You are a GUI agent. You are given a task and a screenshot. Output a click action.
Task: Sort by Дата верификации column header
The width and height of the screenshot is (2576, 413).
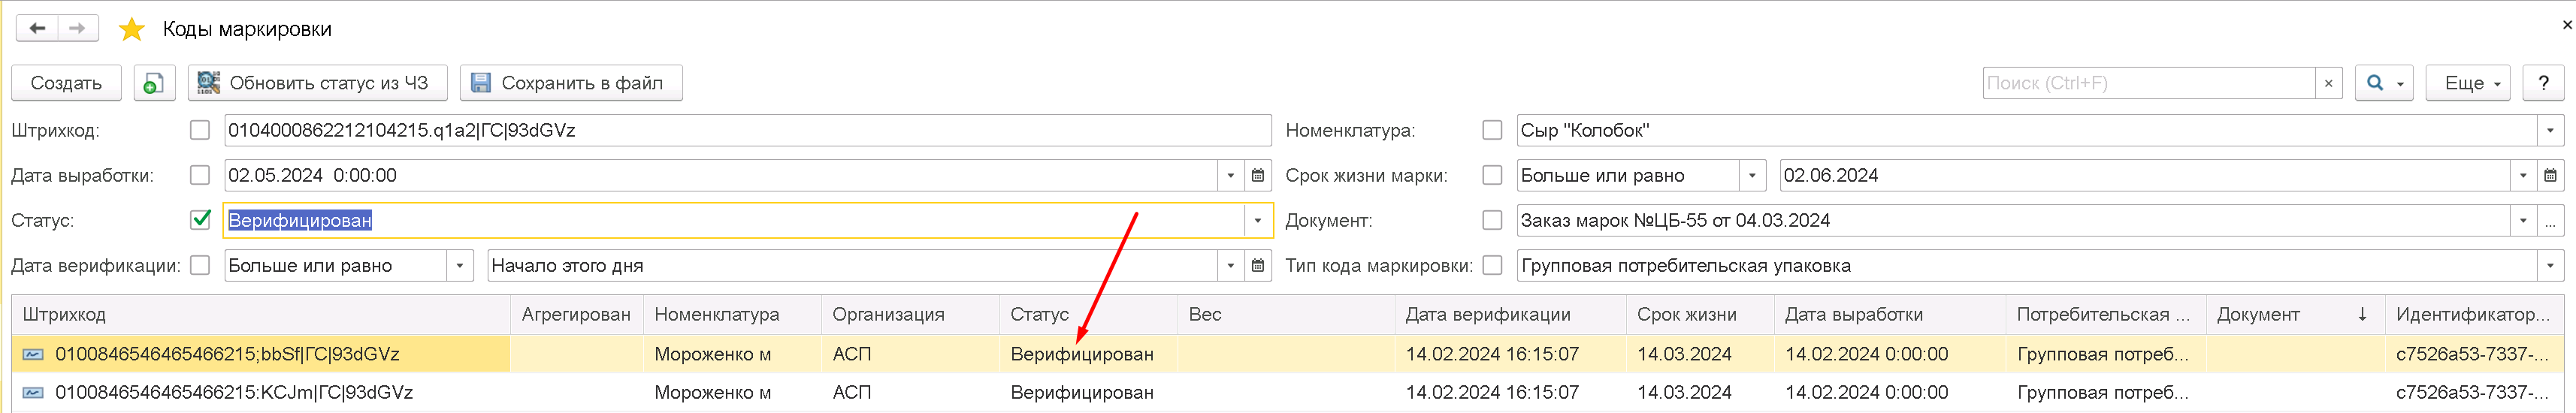tap(1487, 314)
